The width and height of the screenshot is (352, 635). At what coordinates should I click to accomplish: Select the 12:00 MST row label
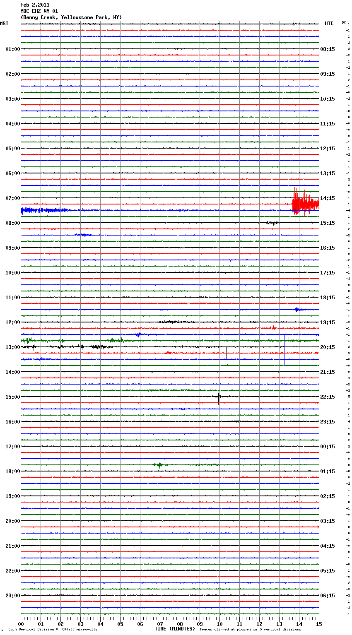coord(13,322)
